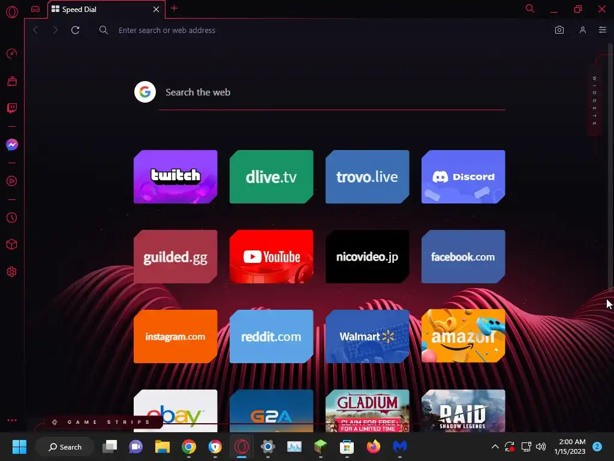This screenshot has width=614, height=461.
Task: Open File Explorer from taskbar
Action: click(162, 447)
